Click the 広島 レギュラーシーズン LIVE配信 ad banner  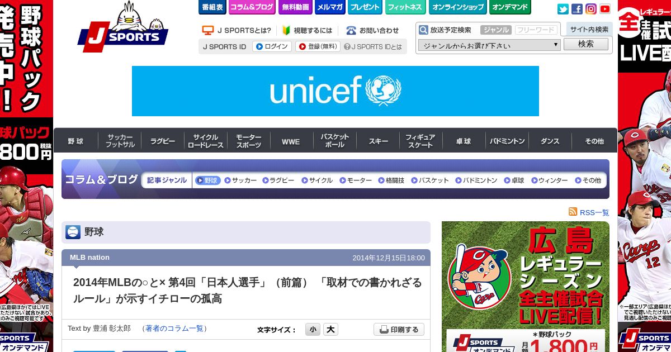pos(526,287)
